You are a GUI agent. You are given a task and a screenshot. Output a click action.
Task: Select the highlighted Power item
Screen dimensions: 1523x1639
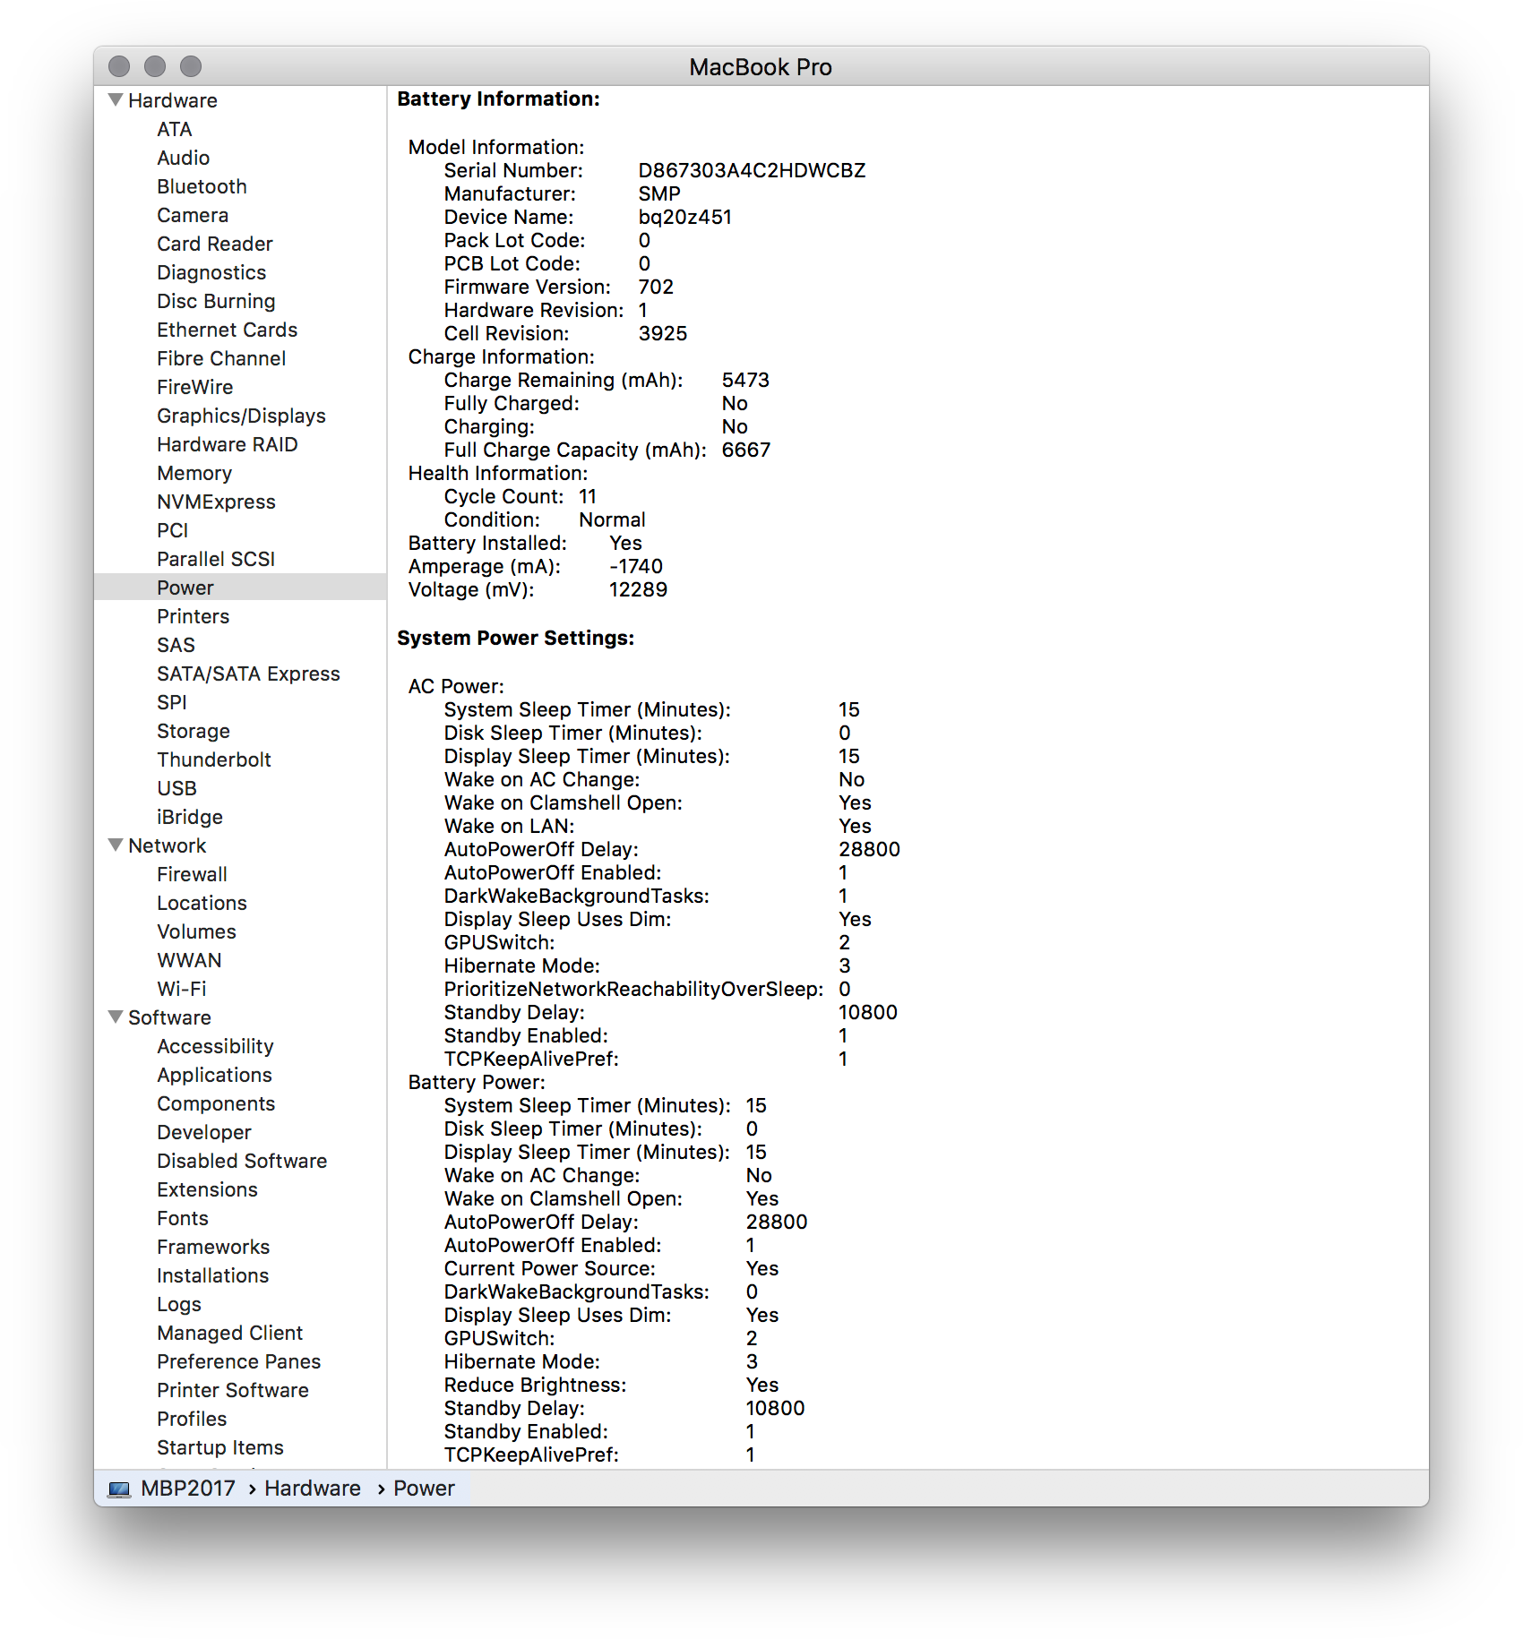click(240, 588)
